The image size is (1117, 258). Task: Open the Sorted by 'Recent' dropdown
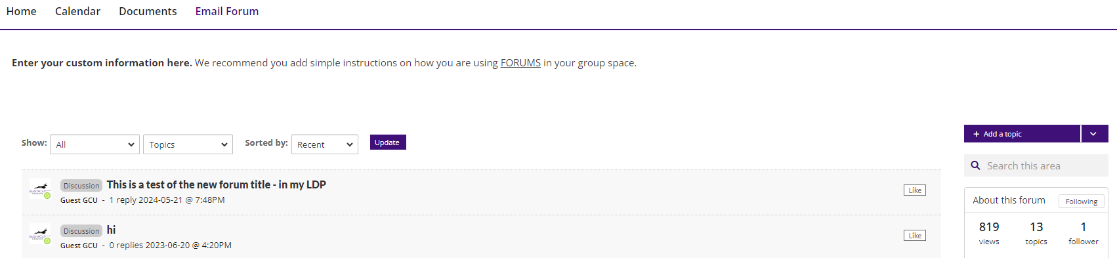click(325, 144)
